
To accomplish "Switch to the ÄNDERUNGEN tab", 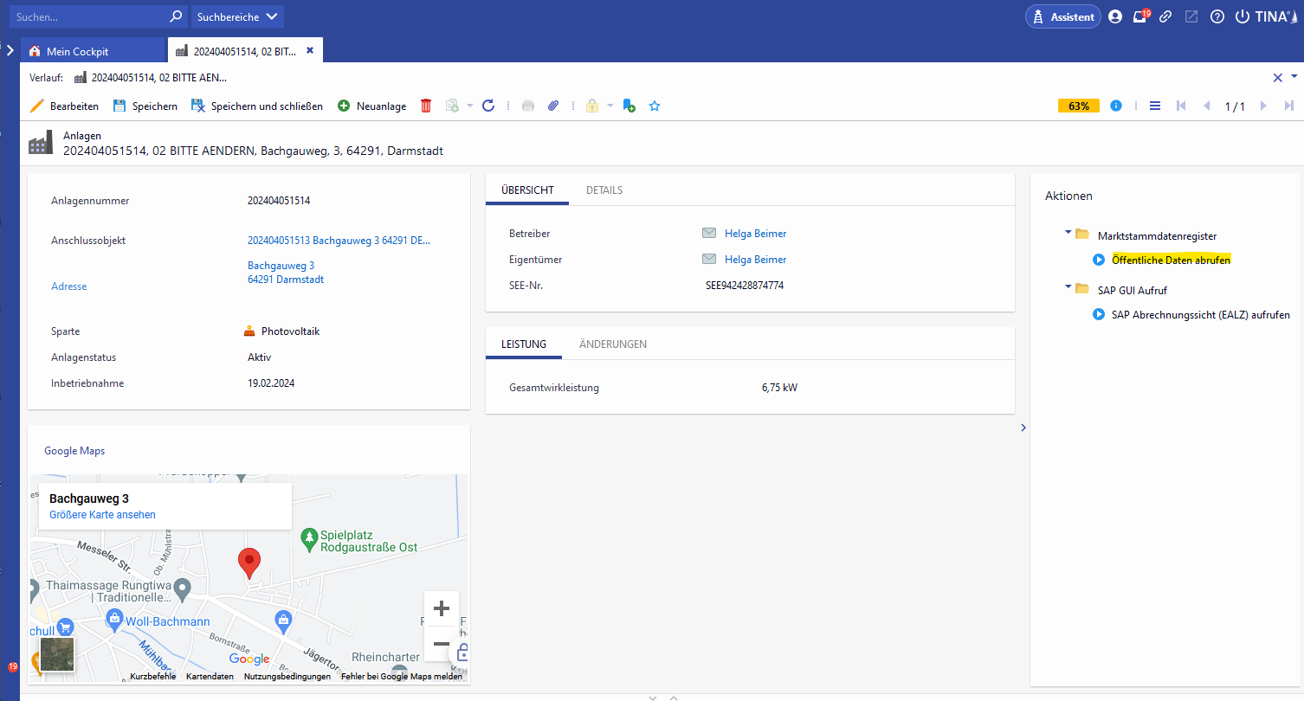I will 612,344.
